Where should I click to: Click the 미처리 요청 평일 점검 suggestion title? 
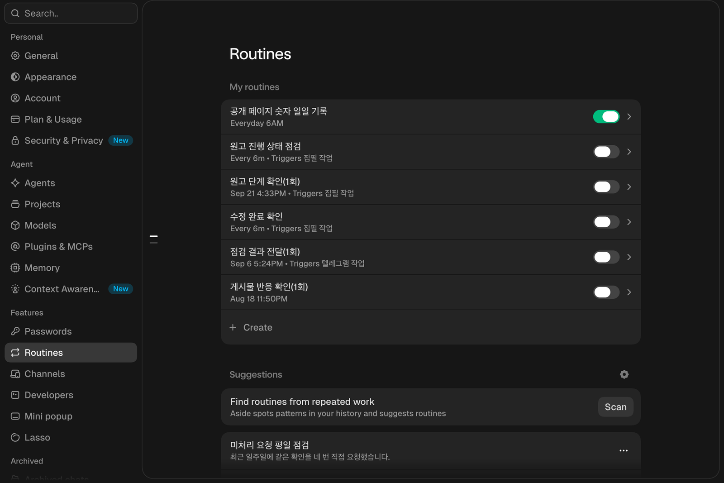click(269, 445)
